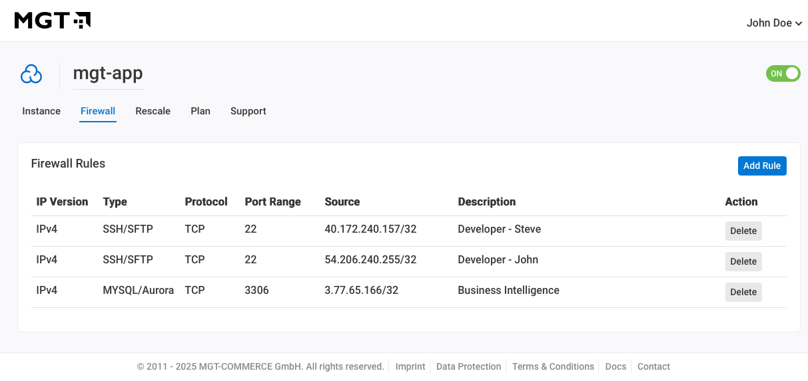Open the Data Protection link
Screen dimensions: 808x381
pos(469,366)
